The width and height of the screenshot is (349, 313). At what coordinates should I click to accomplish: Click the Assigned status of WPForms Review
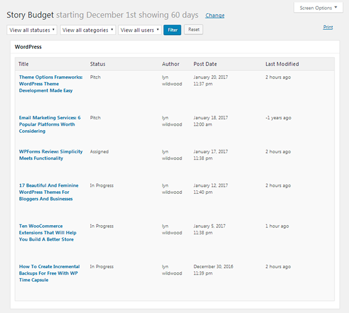99,152
